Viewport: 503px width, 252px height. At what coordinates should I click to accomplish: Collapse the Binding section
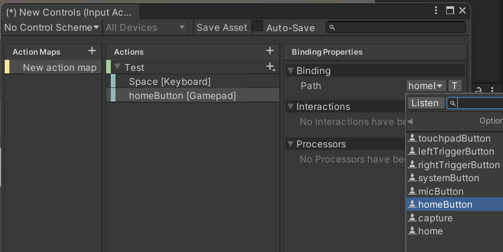pyautogui.click(x=290, y=71)
